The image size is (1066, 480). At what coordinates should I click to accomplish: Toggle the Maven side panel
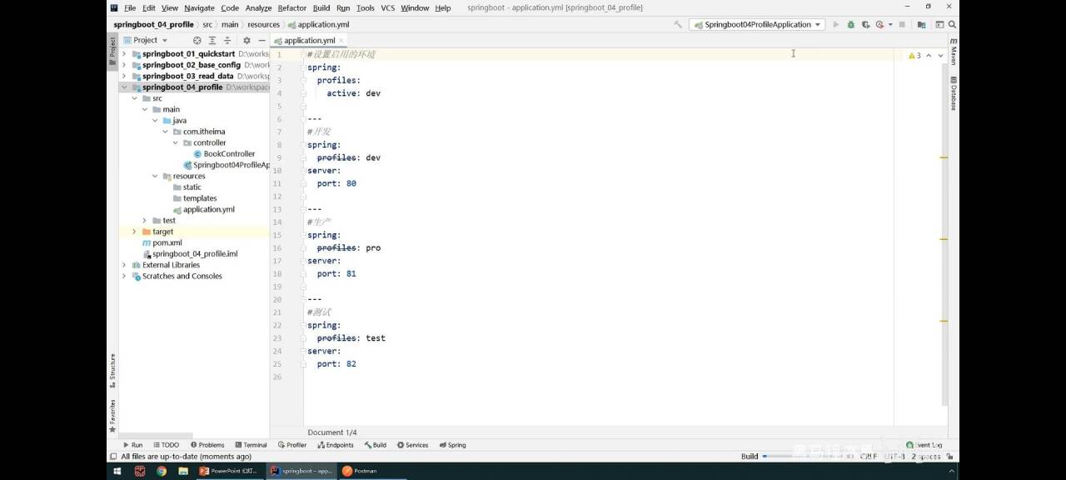click(x=953, y=52)
